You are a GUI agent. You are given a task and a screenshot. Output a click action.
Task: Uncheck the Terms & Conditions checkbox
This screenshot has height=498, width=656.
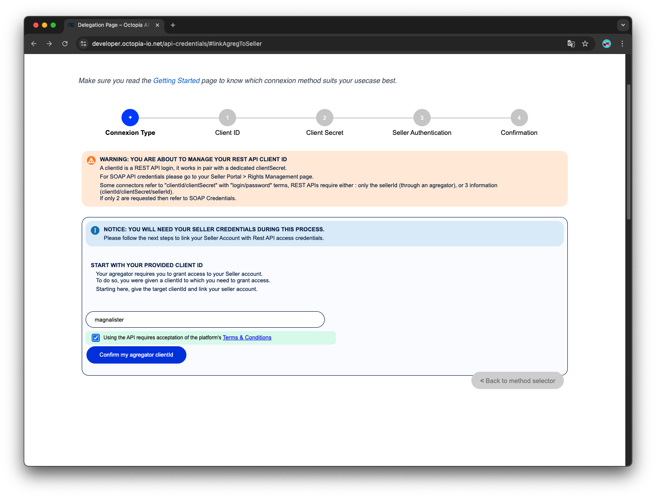click(x=96, y=338)
